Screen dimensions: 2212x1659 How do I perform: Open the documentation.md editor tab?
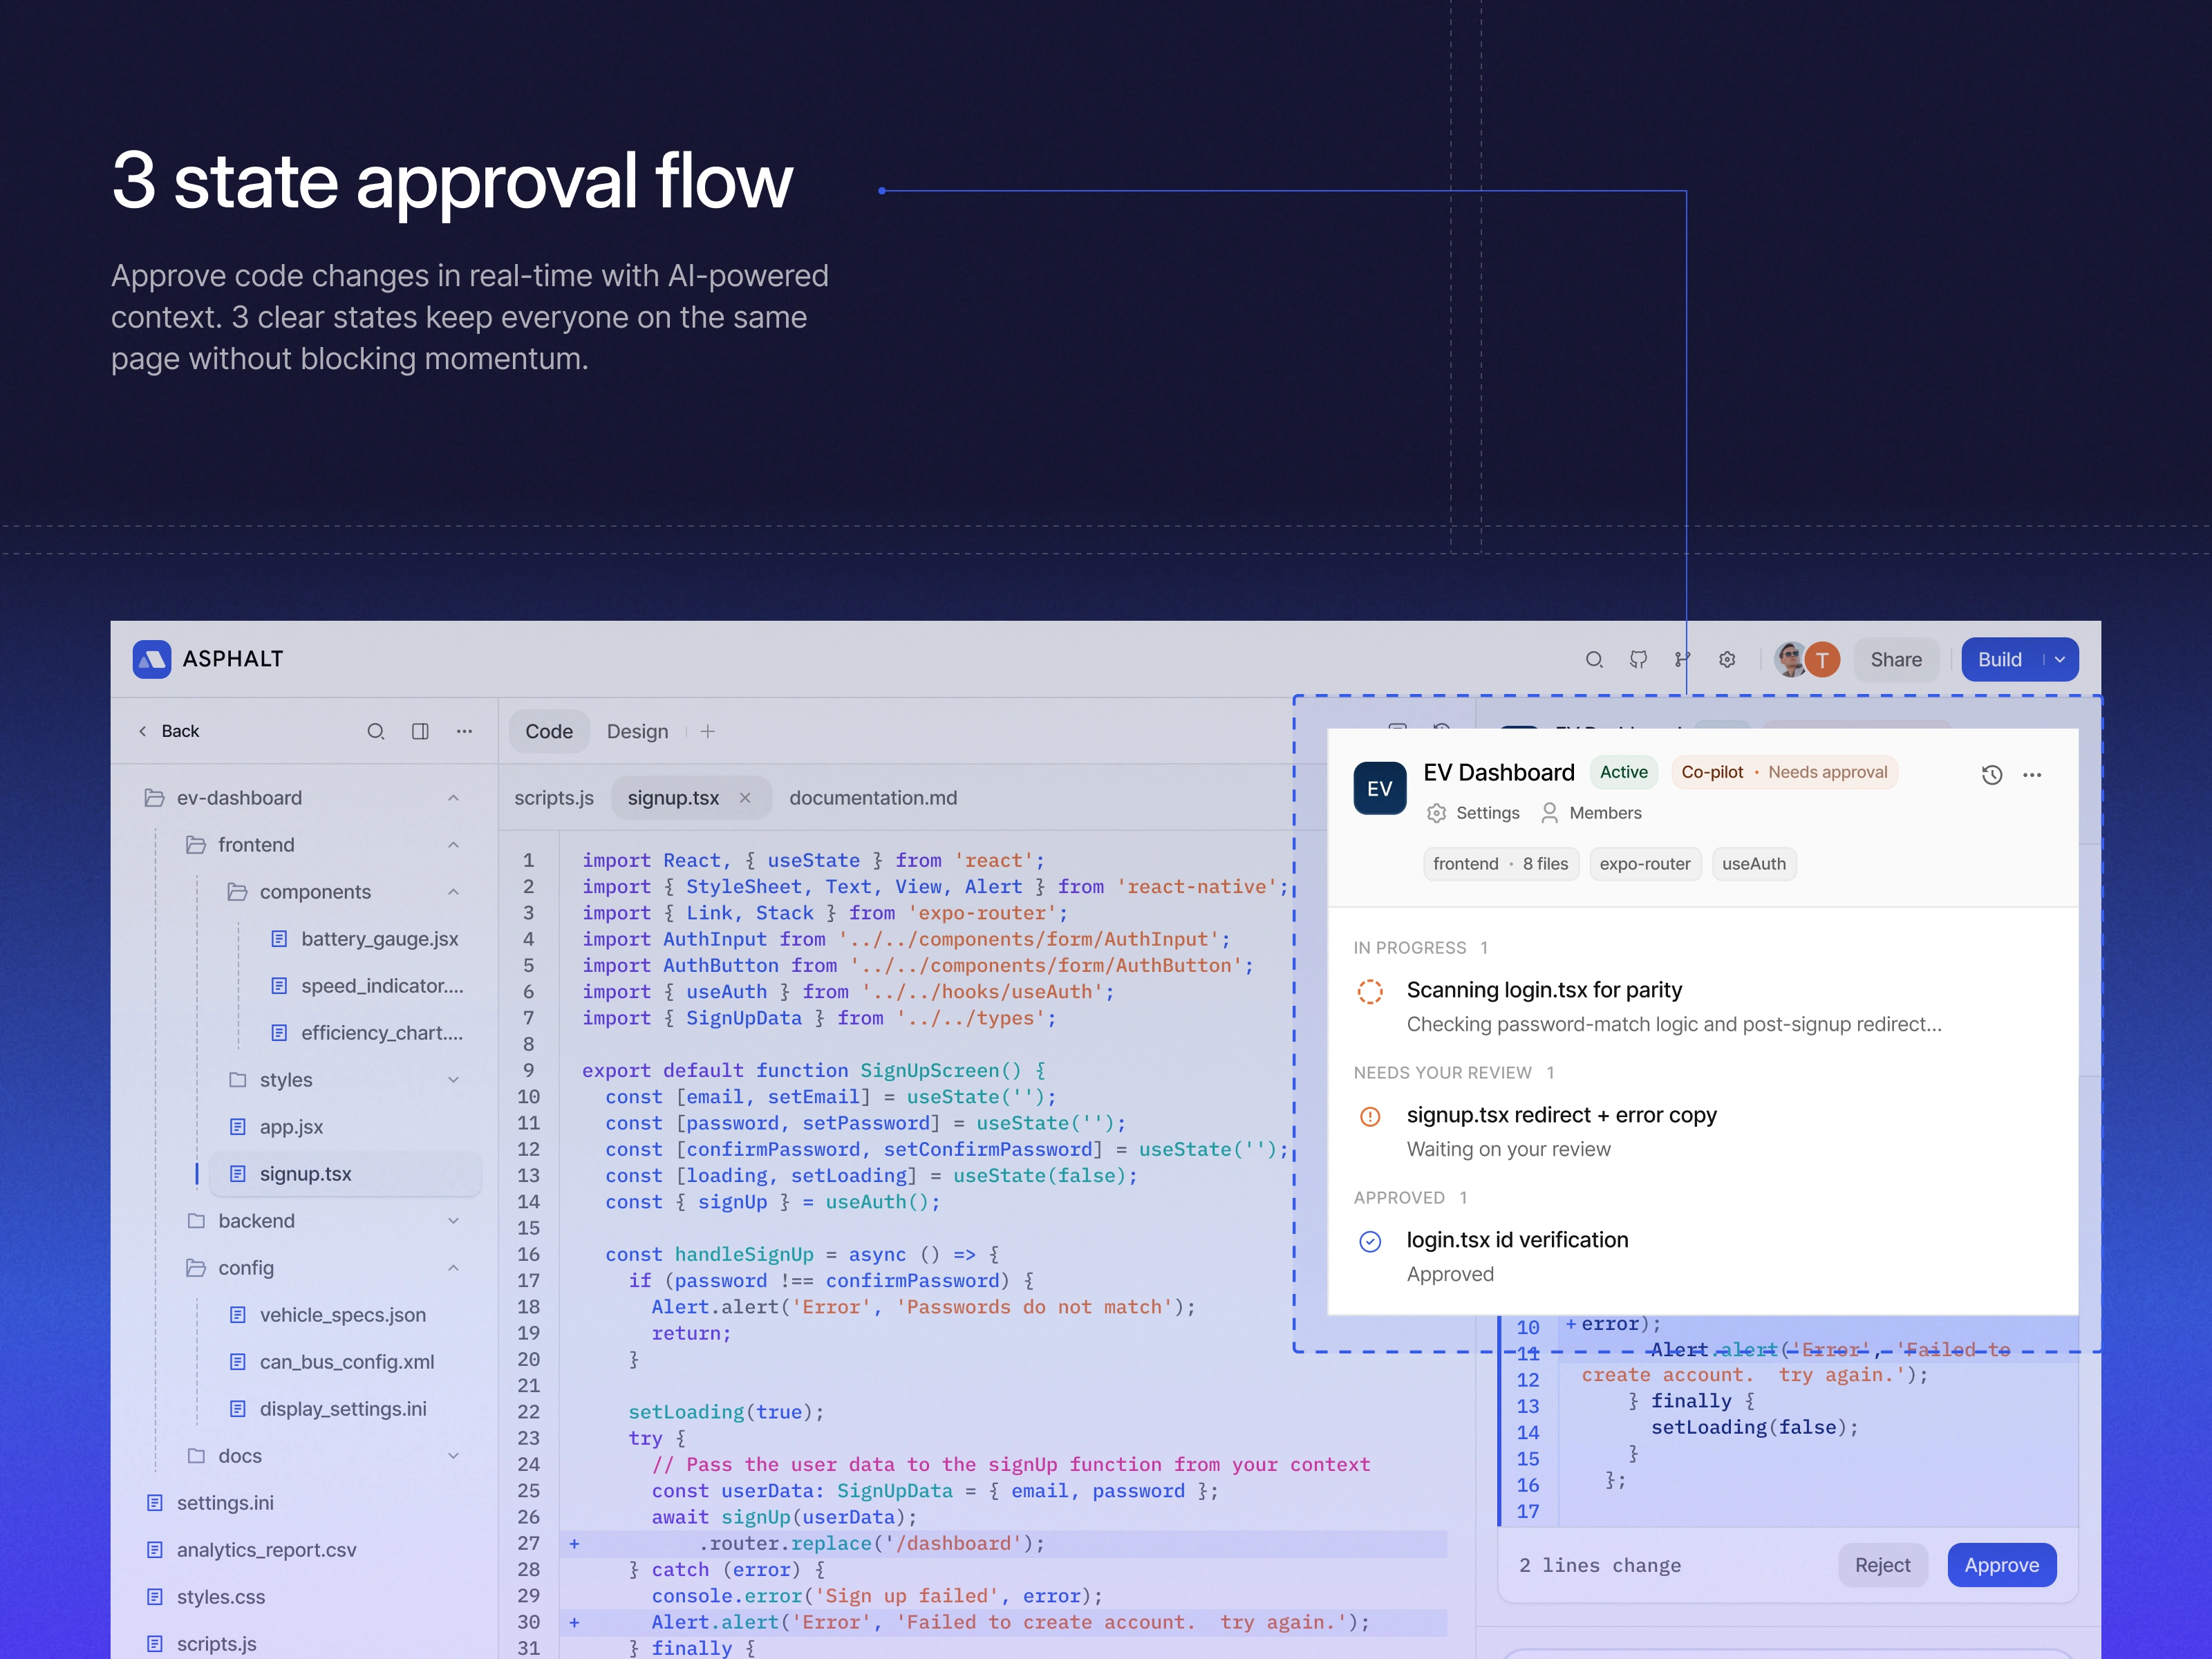coord(873,798)
